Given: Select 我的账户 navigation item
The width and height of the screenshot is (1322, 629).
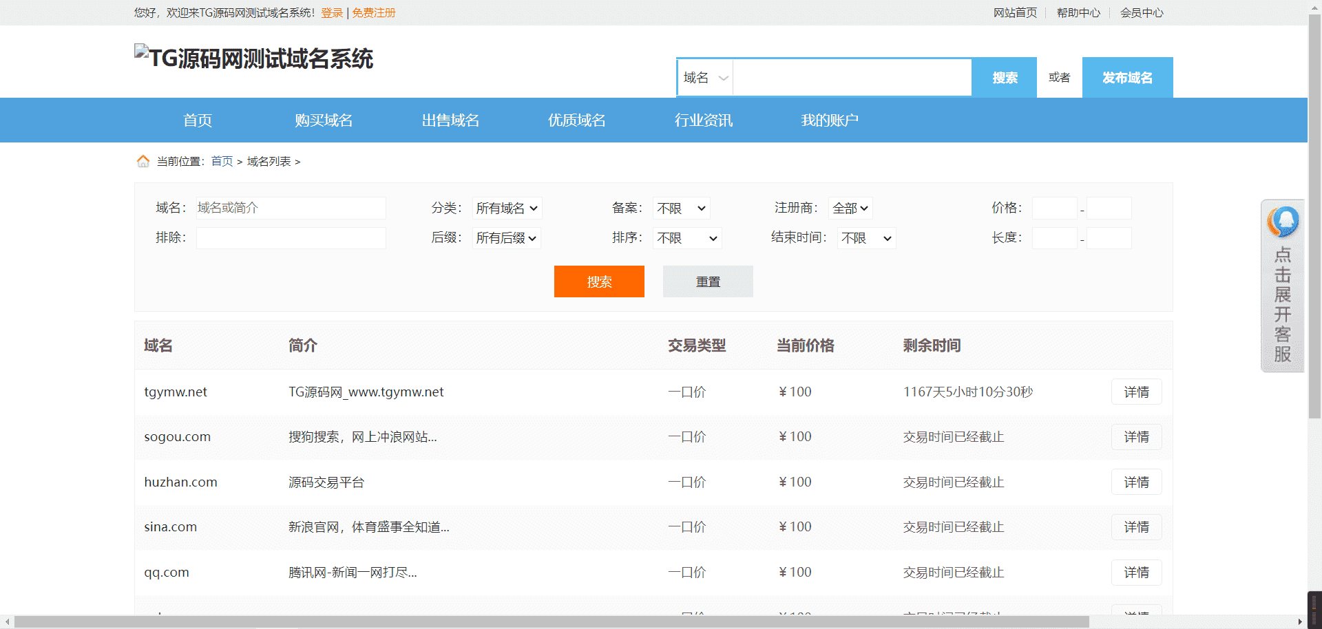Looking at the screenshot, I should (829, 120).
